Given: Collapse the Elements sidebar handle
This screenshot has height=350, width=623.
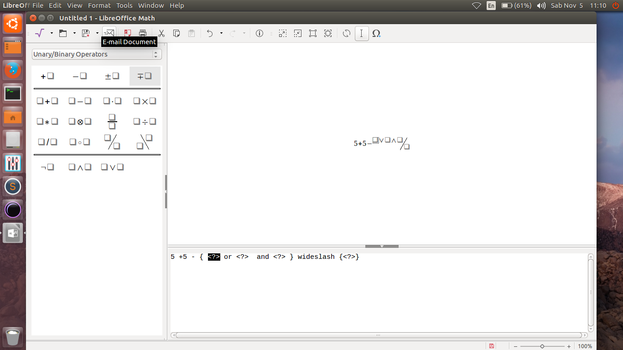Looking at the screenshot, I should point(166,191).
